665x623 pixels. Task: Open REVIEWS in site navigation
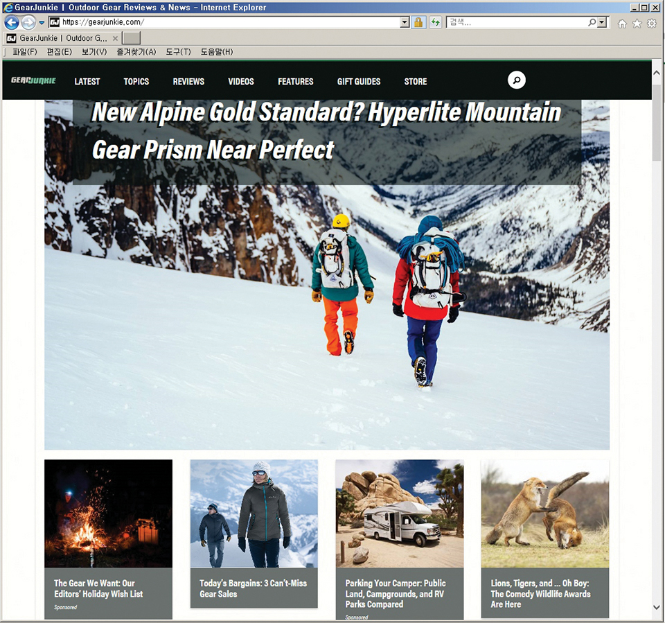tap(188, 82)
